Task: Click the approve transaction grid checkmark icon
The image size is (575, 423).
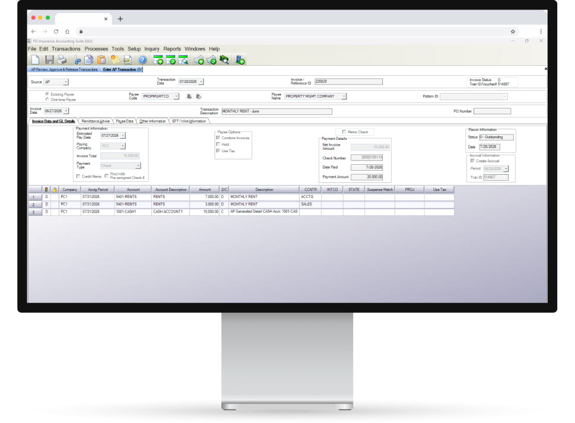Action: (x=170, y=60)
